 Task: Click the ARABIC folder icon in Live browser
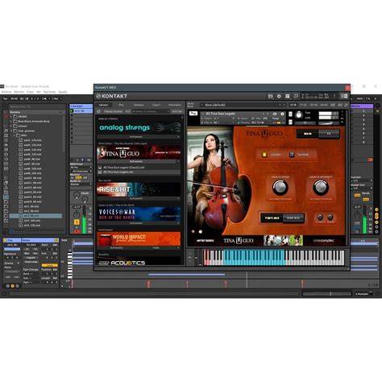coord(15,117)
